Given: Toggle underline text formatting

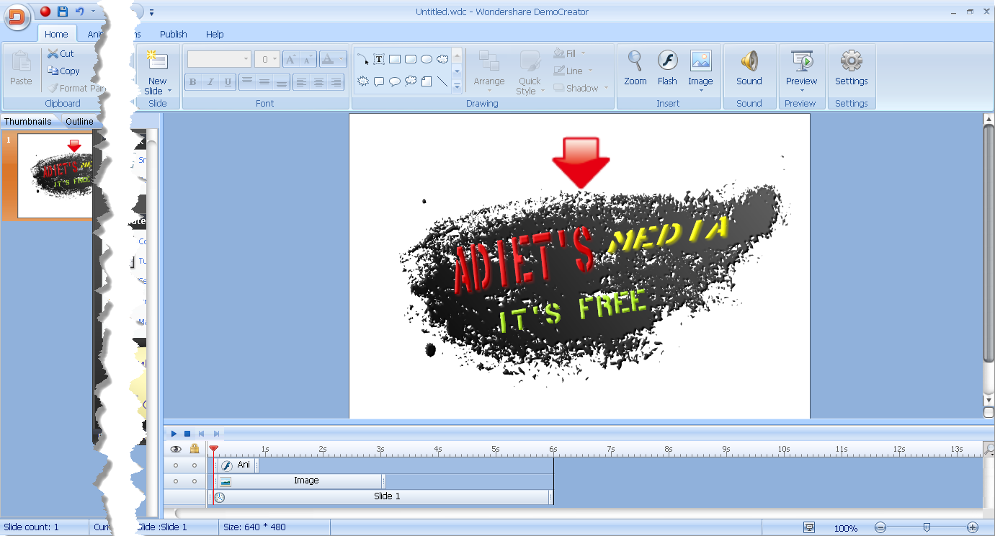Looking at the screenshot, I should pos(228,82).
